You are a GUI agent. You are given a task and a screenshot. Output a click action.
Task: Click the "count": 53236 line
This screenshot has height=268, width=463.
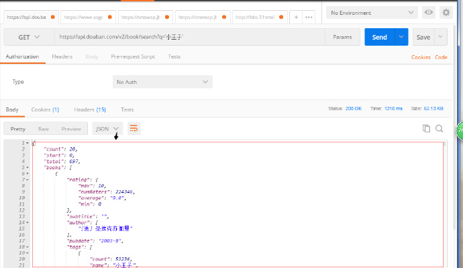coord(111,259)
